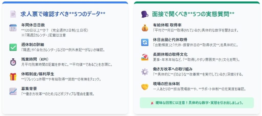Click the gear icon for 働き方改革への取り組み

(x=145, y=72)
